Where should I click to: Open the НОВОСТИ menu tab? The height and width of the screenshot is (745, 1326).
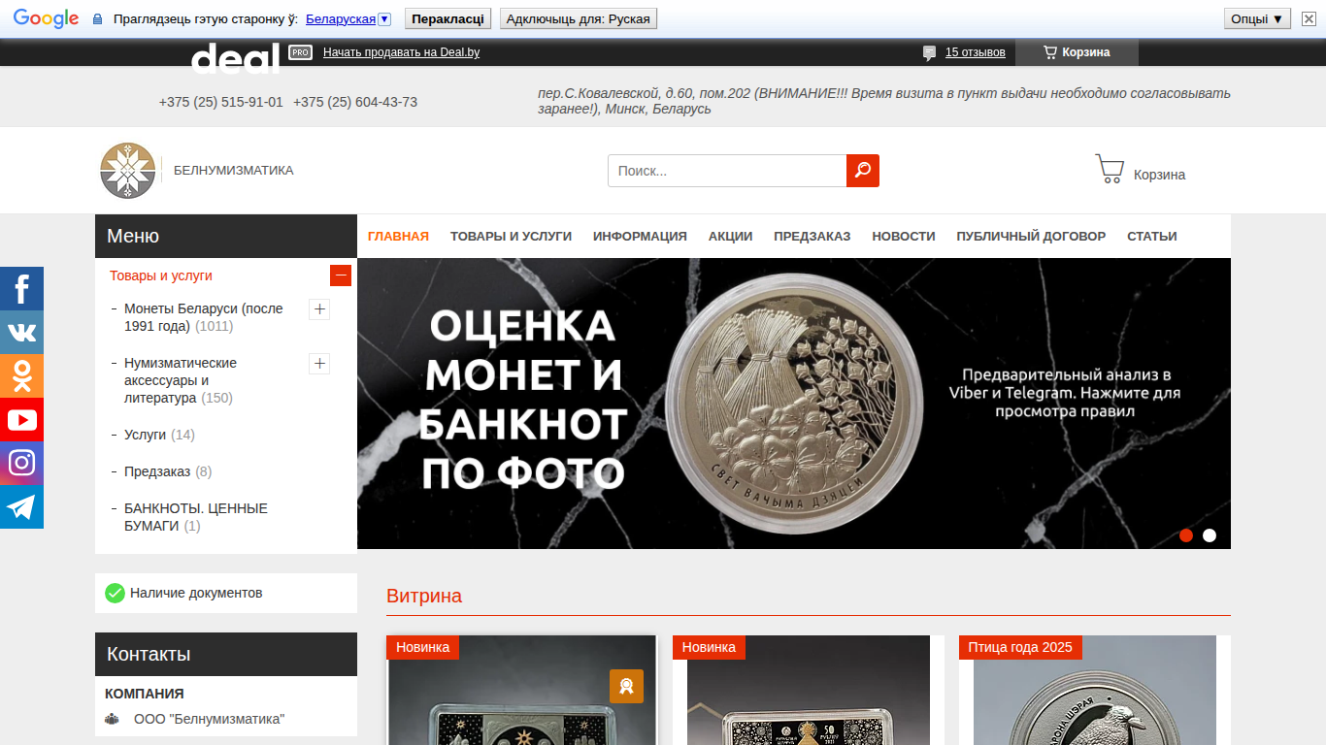(x=904, y=236)
